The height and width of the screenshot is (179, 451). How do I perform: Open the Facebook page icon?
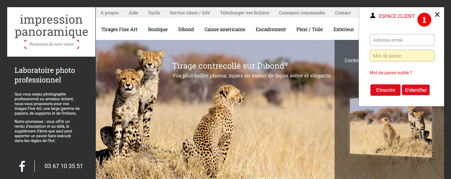click(22, 166)
